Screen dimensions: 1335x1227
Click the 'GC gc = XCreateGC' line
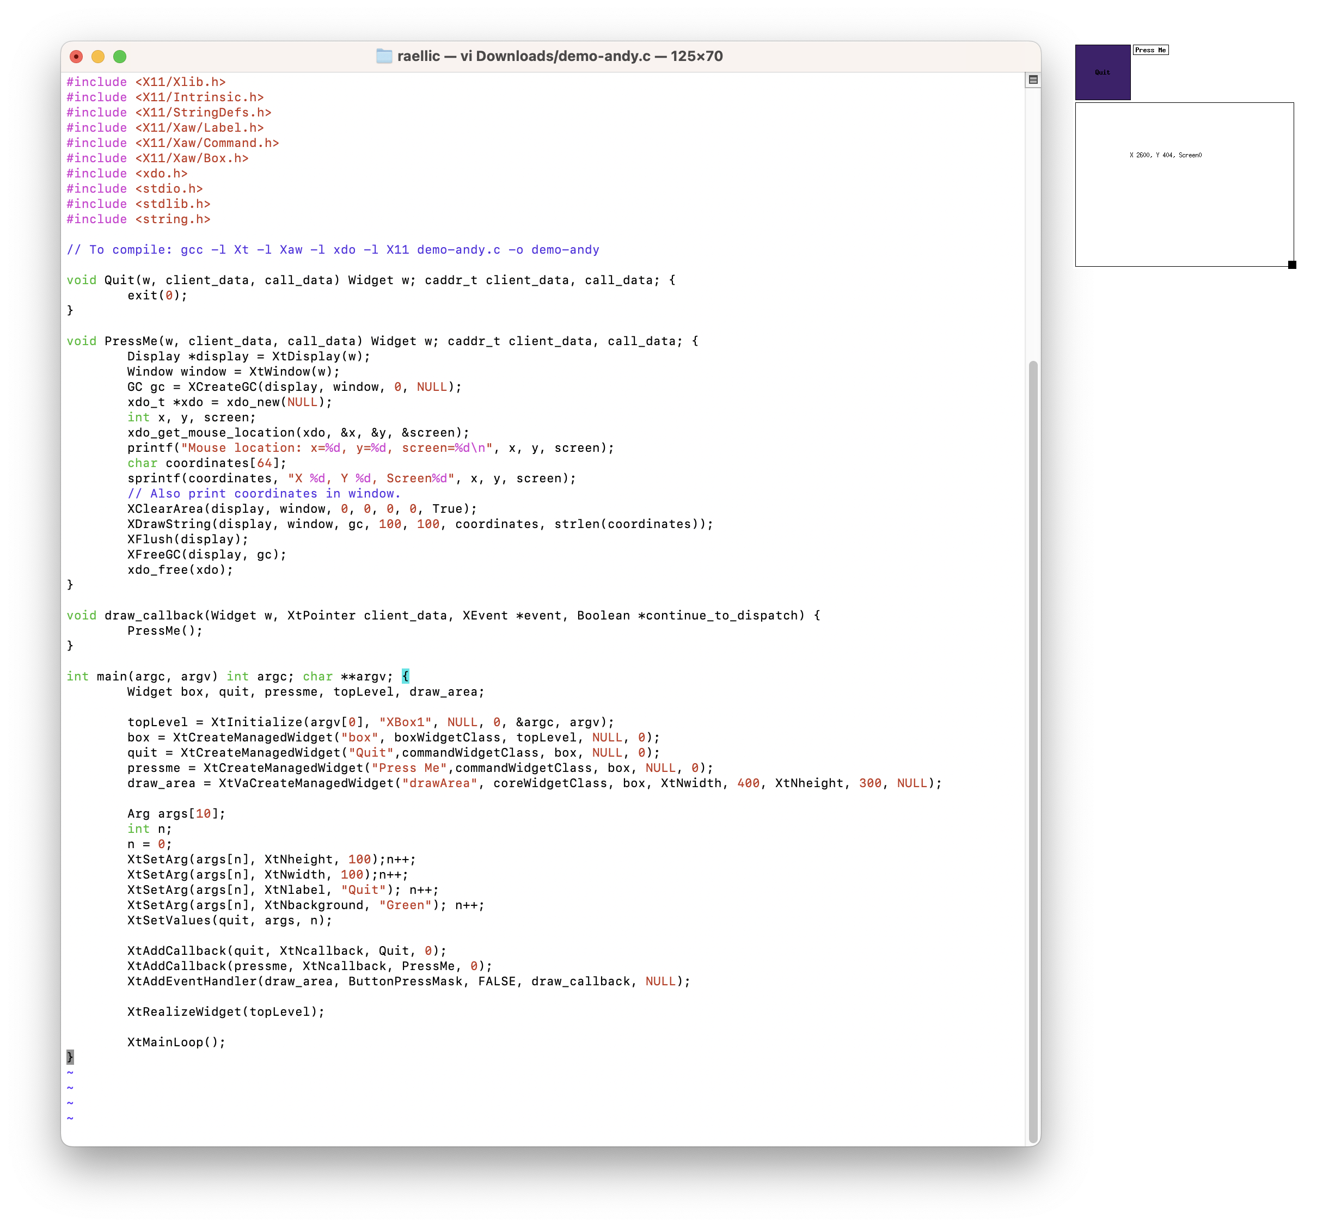pos(295,387)
